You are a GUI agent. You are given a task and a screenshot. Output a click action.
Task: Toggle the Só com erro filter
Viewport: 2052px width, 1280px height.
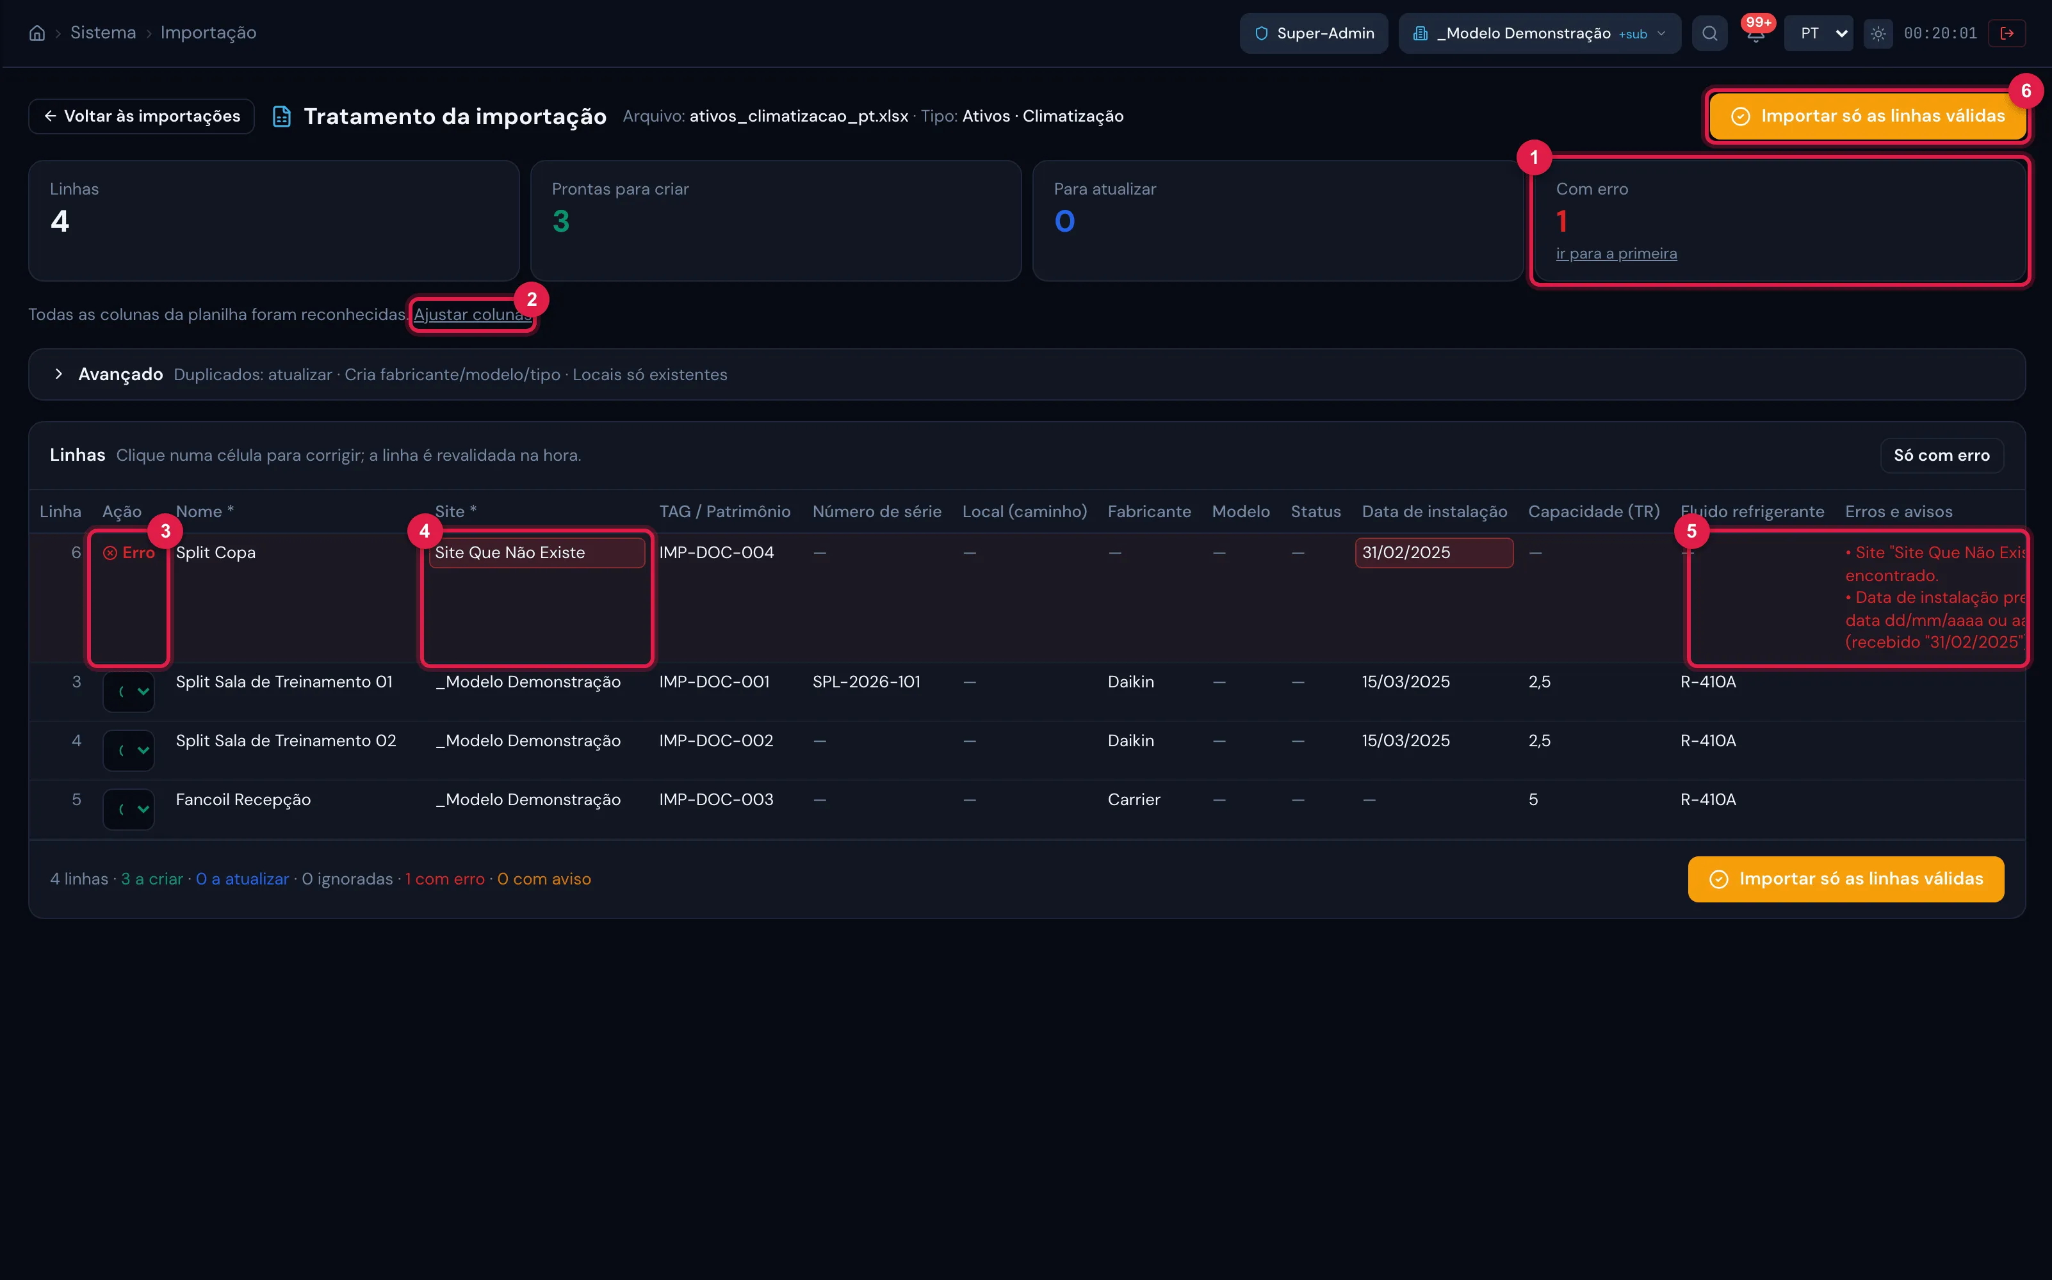[1941, 456]
